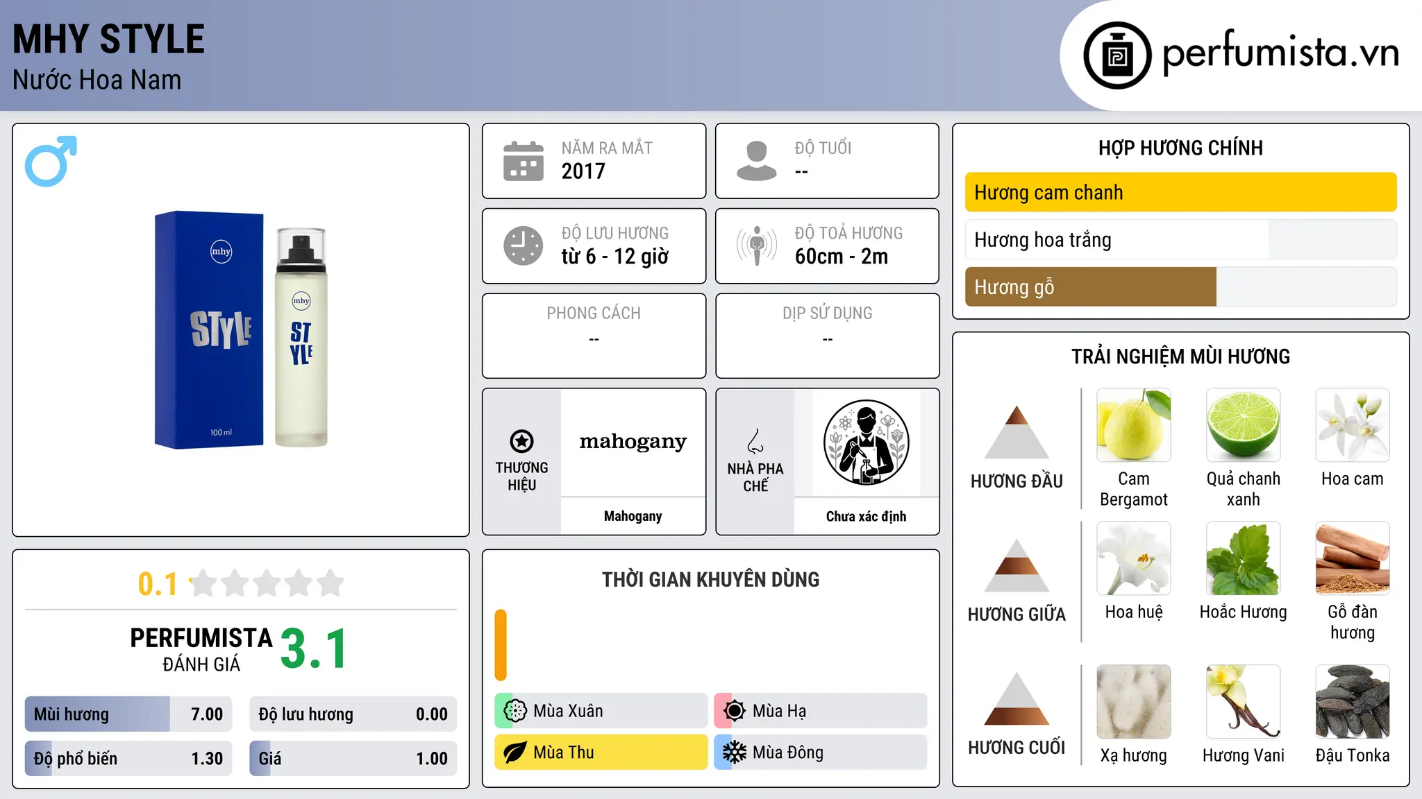1422x799 pixels.
Task: Open the Hương Vani vanilla image
Action: [1243, 702]
